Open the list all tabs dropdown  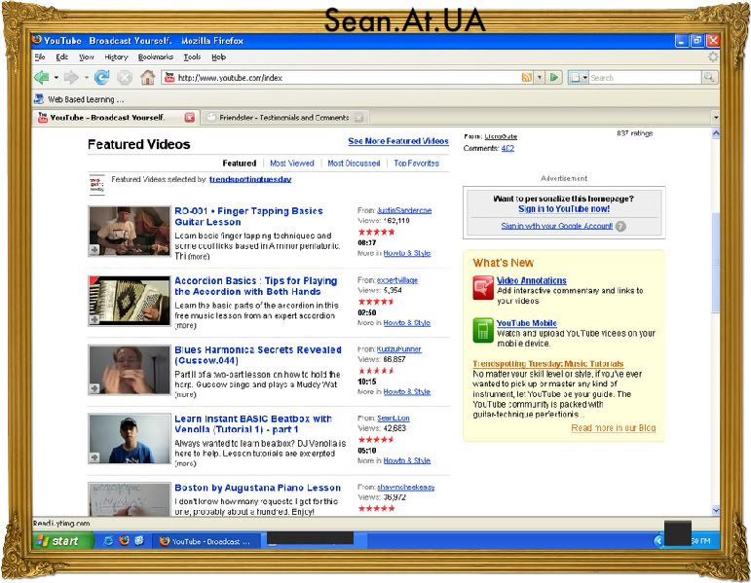(x=716, y=118)
